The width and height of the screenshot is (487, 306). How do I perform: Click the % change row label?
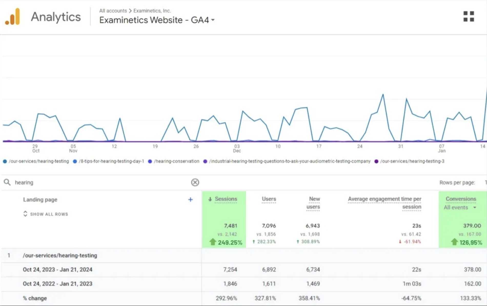(x=35, y=298)
